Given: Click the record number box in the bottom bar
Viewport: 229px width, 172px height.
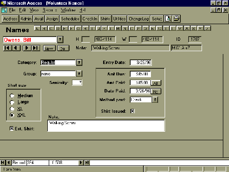Looking at the screenshot, I should 37,163.
